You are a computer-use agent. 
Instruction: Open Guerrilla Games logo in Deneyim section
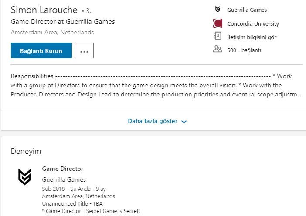pyautogui.click(x=24, y=177)
